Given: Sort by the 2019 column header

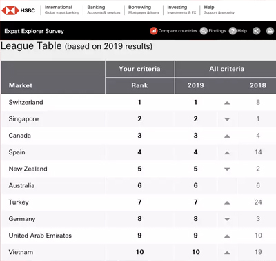Looking at the screenshot, I should pyautogui.click(x=195, y=85).
